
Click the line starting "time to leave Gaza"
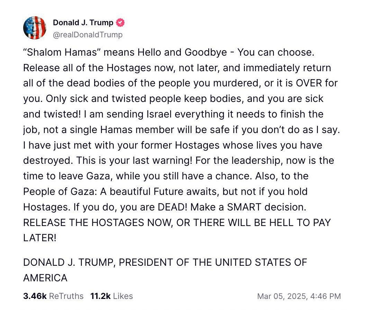pyautogui.click(x=165, y=176)
